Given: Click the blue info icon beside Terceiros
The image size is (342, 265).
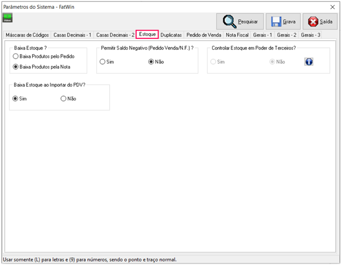Looking at the screenshot, I should [309, 62].
